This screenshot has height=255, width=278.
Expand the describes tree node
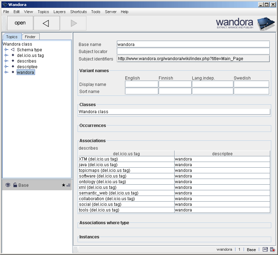(x=6, y=61)
